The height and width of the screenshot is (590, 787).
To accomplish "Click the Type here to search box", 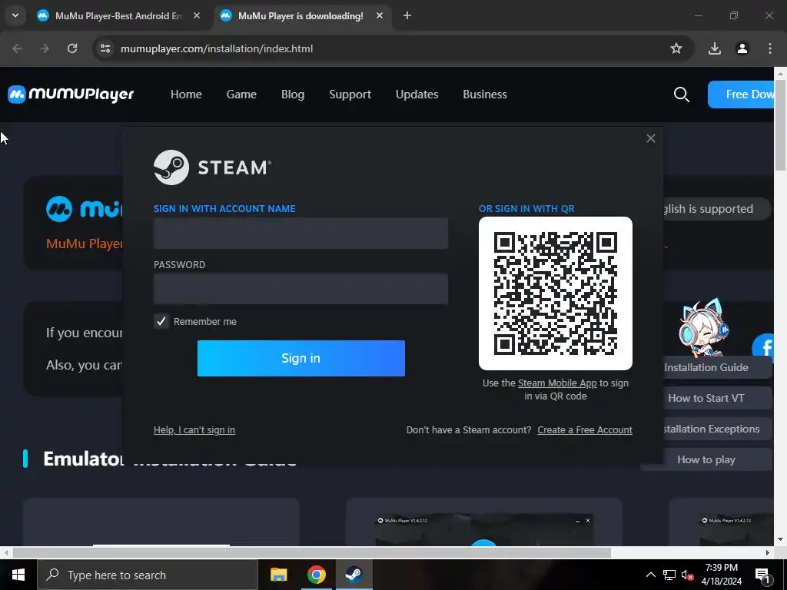I will point(148,575).
